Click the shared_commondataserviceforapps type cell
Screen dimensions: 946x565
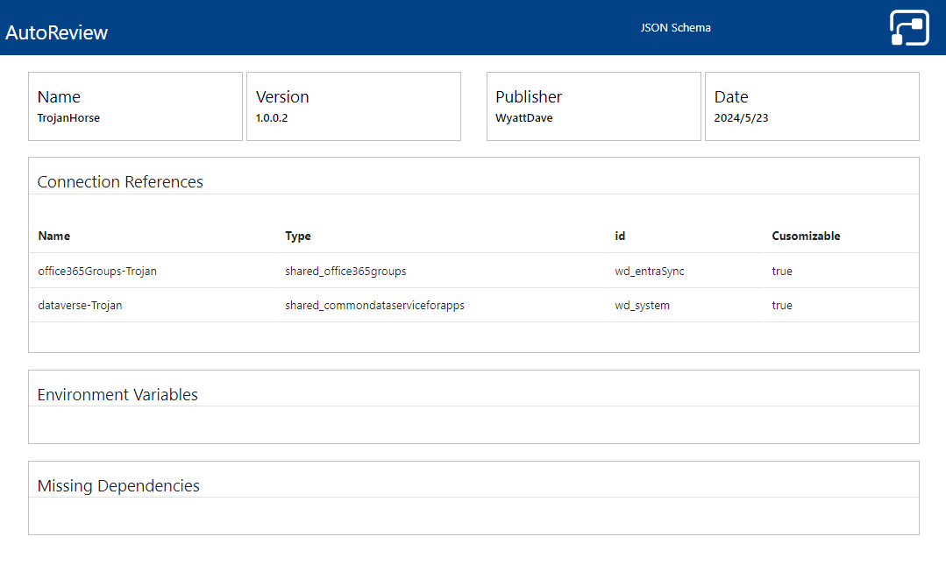[x=374, y=306]
